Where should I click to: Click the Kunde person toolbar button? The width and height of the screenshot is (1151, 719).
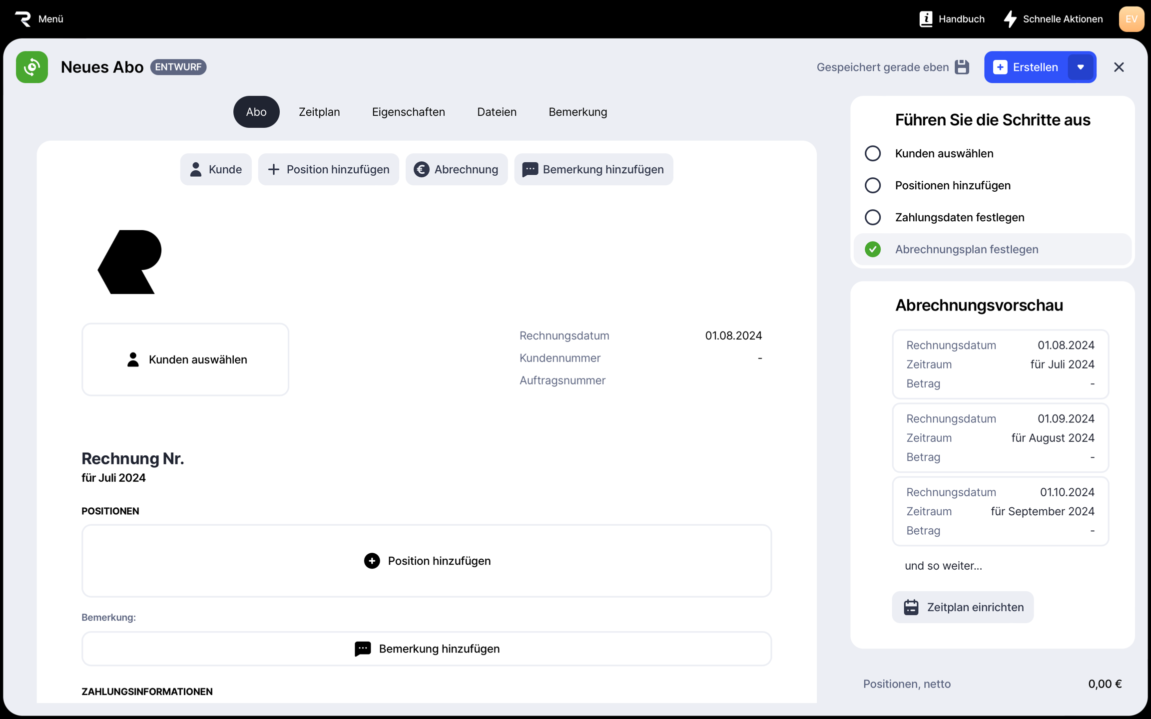[216, 169]
